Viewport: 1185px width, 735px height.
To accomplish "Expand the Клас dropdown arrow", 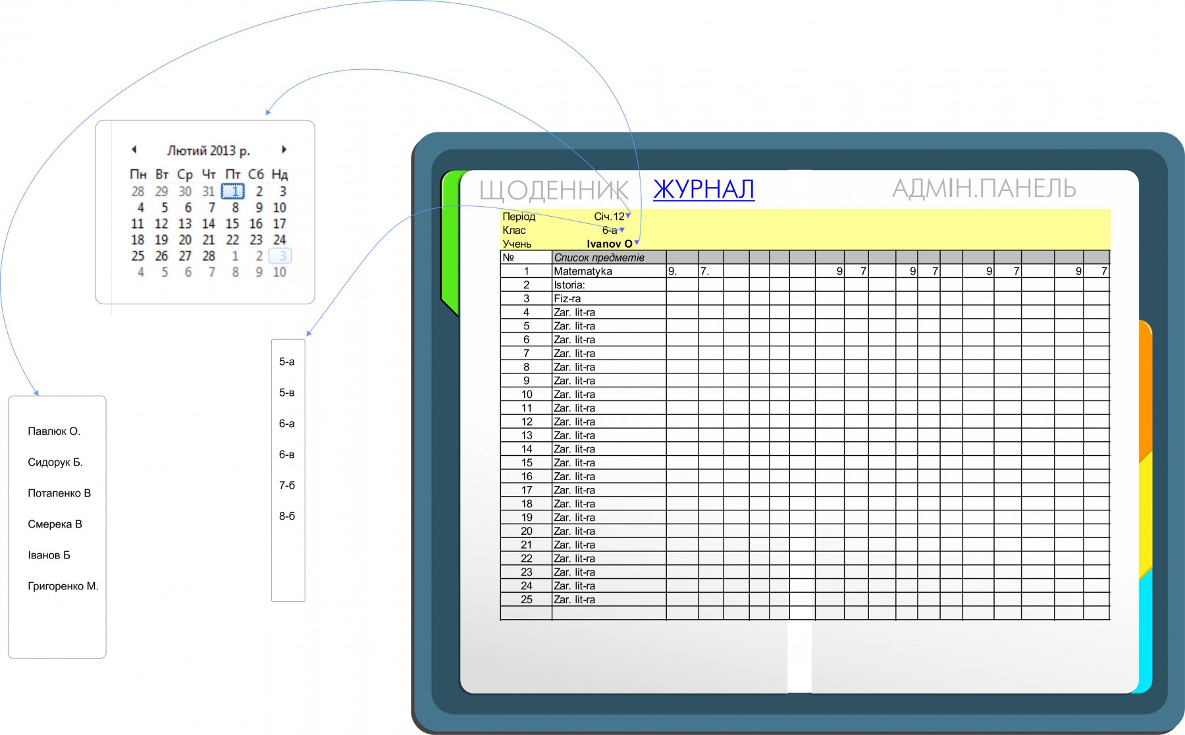I will pyautogui.click(x=621, y=230).
